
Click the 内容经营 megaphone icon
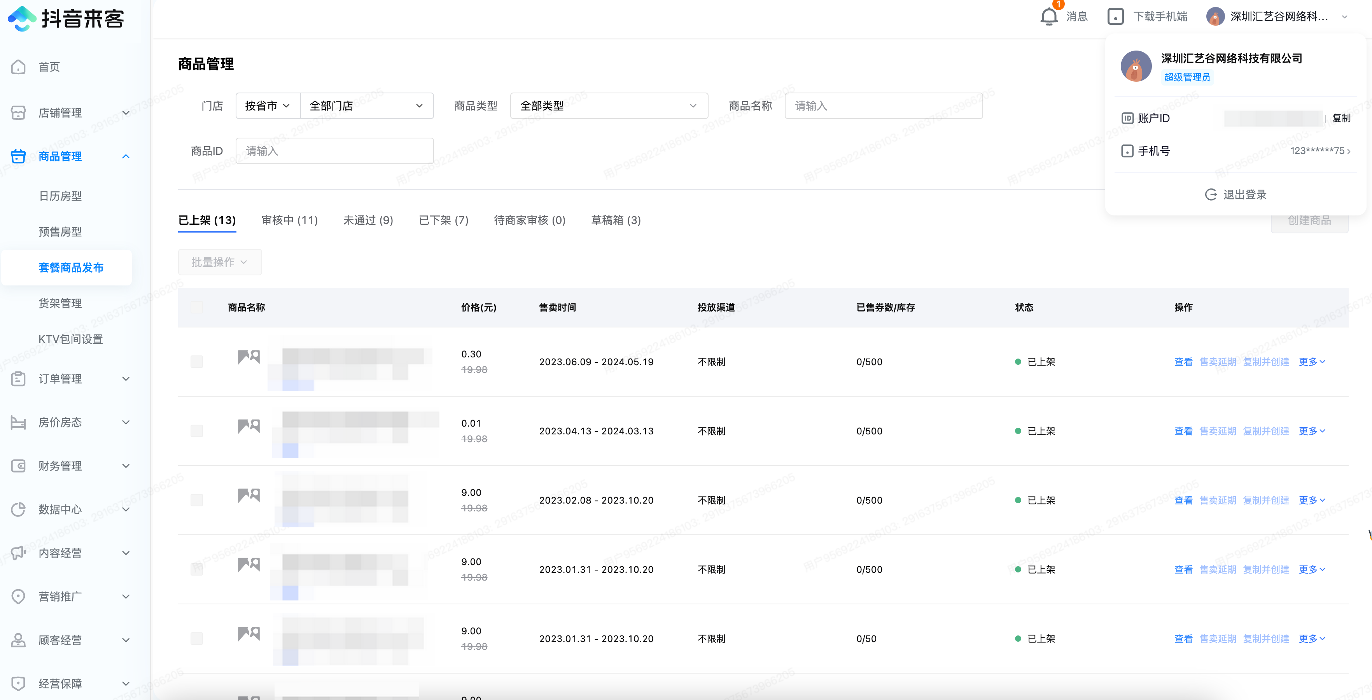(x=18, y=553)
